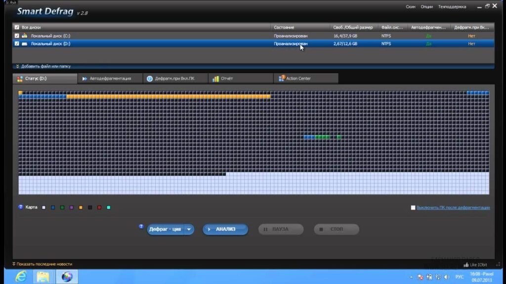The width and height of the screenshot is (506, 284).
Task: Click the Локальный диск (C:) drive icon
Action: pos(25,35)
